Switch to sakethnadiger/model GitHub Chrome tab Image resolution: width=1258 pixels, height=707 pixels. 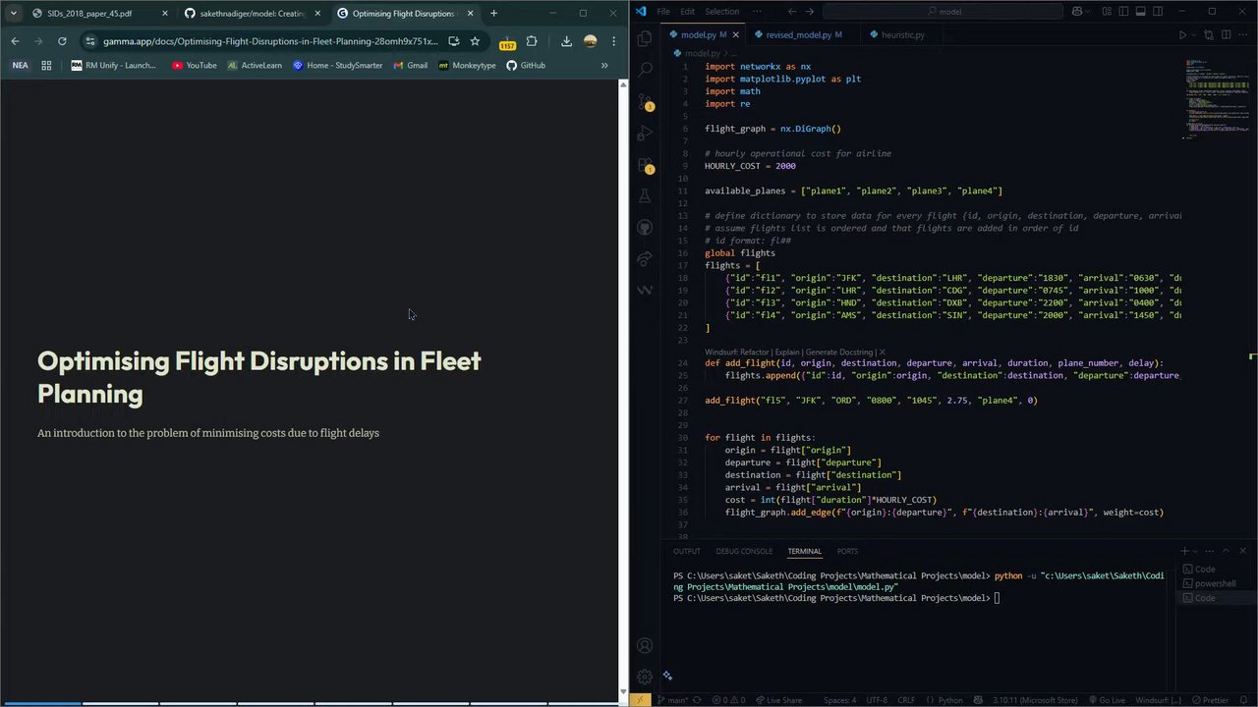tap(252, 13)
